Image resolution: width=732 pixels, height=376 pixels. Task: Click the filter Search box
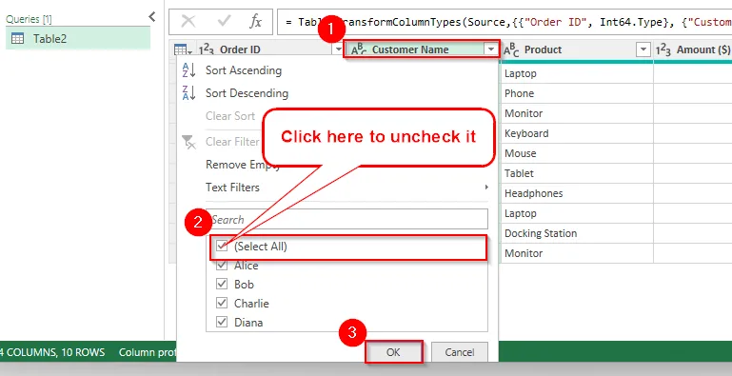coord(346,219)
